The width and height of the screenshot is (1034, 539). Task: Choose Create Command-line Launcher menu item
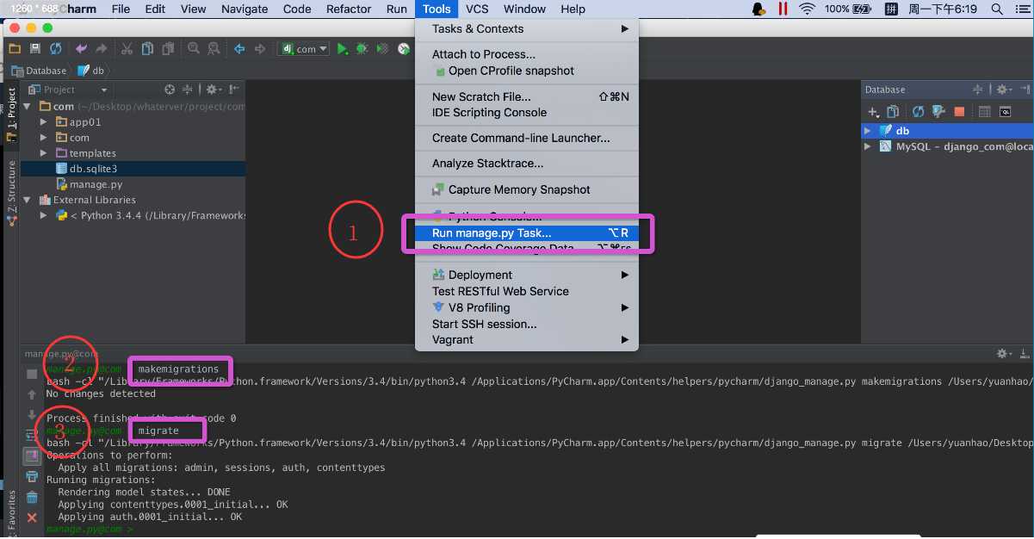[527, 138]
